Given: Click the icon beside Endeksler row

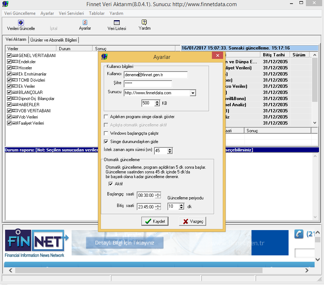Looking at the screenshot, I should pyautogui.click(x=15, y=61).
